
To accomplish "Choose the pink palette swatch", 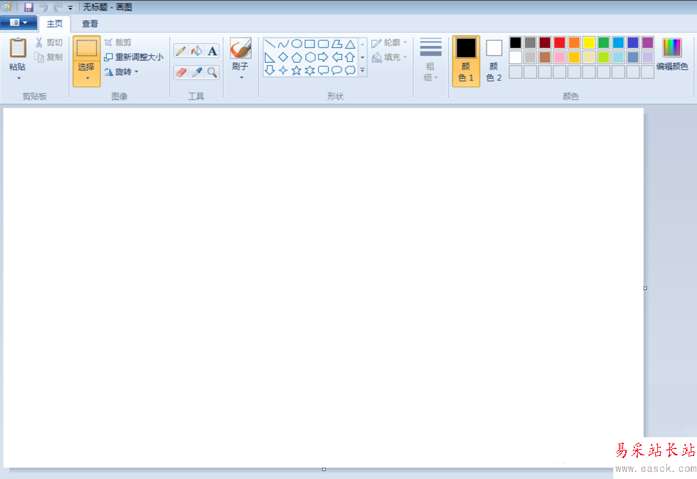I will tap(559, 57).
